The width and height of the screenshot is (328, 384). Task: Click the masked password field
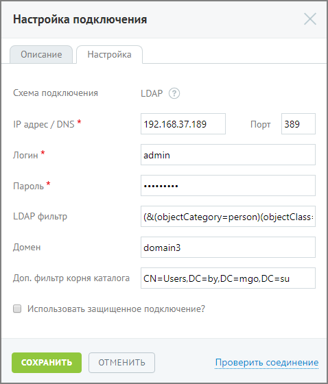pos(228,185)
